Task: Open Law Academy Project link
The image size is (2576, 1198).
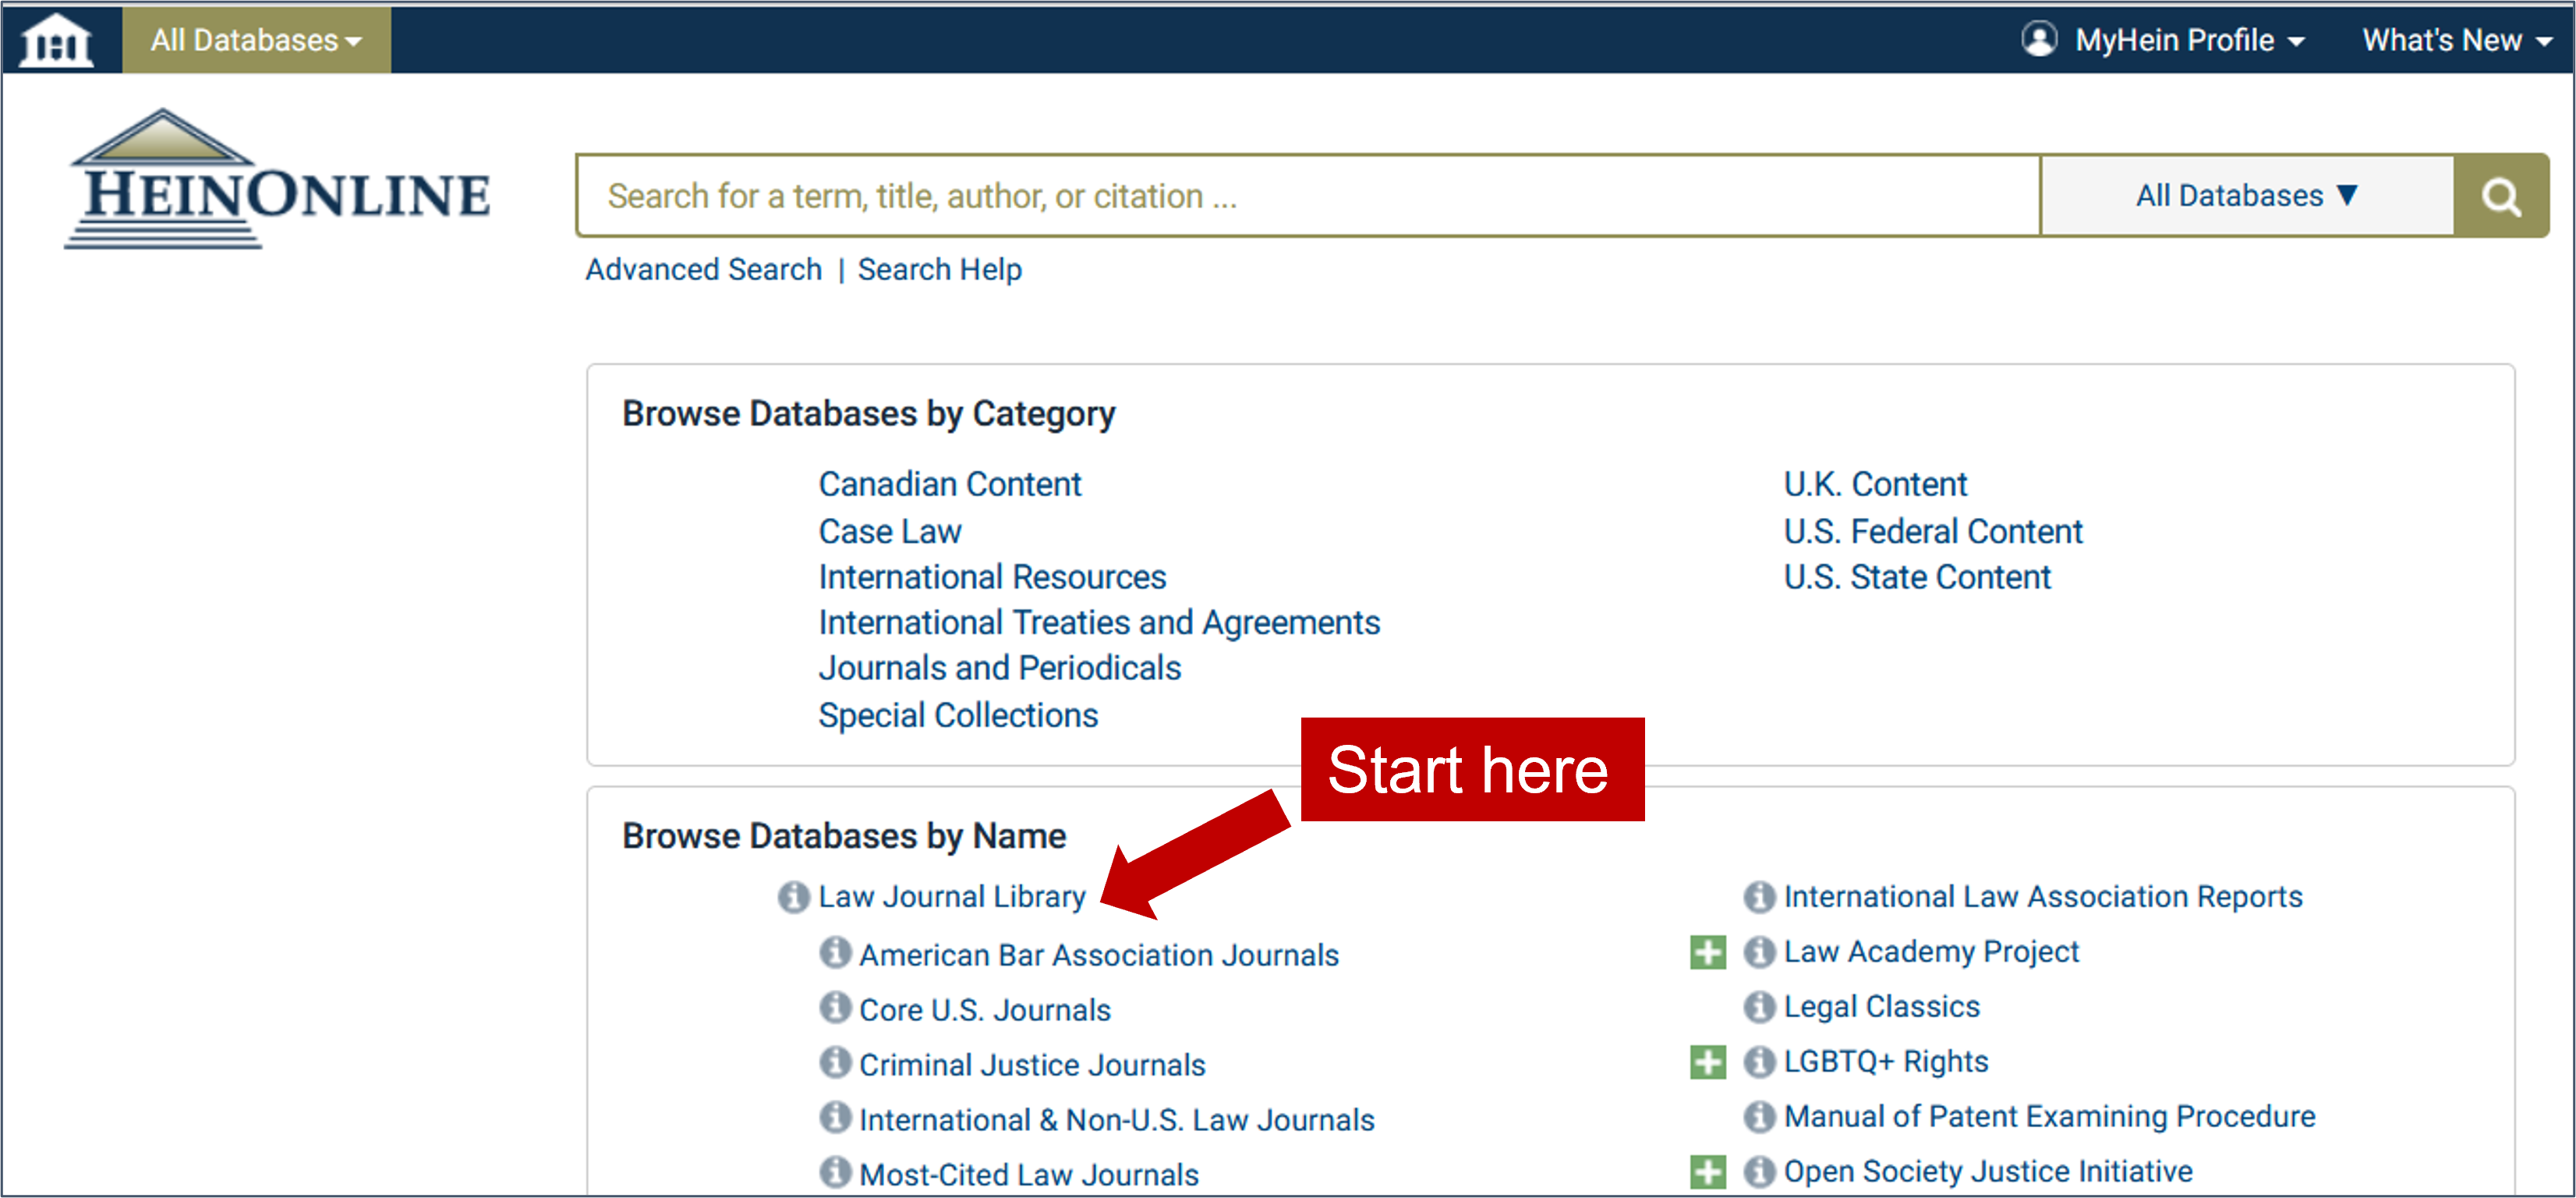Action: coord(1931,952)
